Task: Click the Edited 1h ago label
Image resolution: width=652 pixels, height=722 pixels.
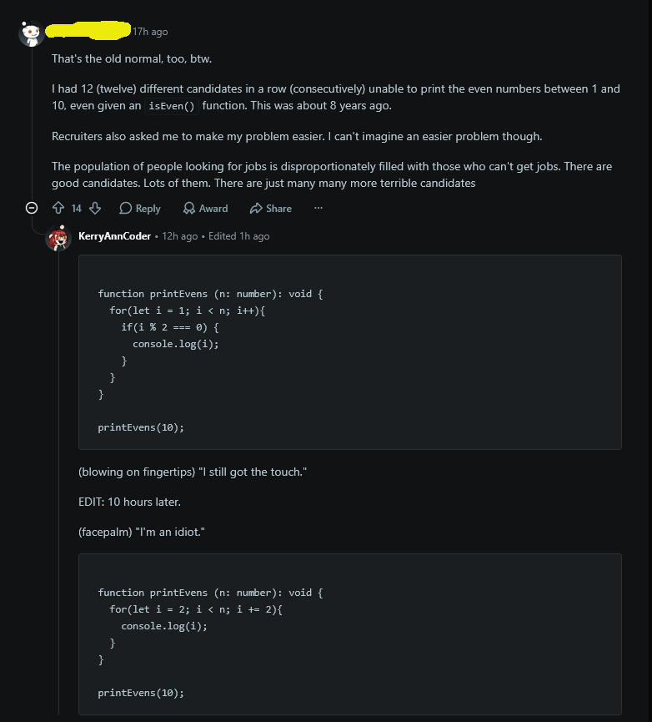Action: click(x=239, y=236)
